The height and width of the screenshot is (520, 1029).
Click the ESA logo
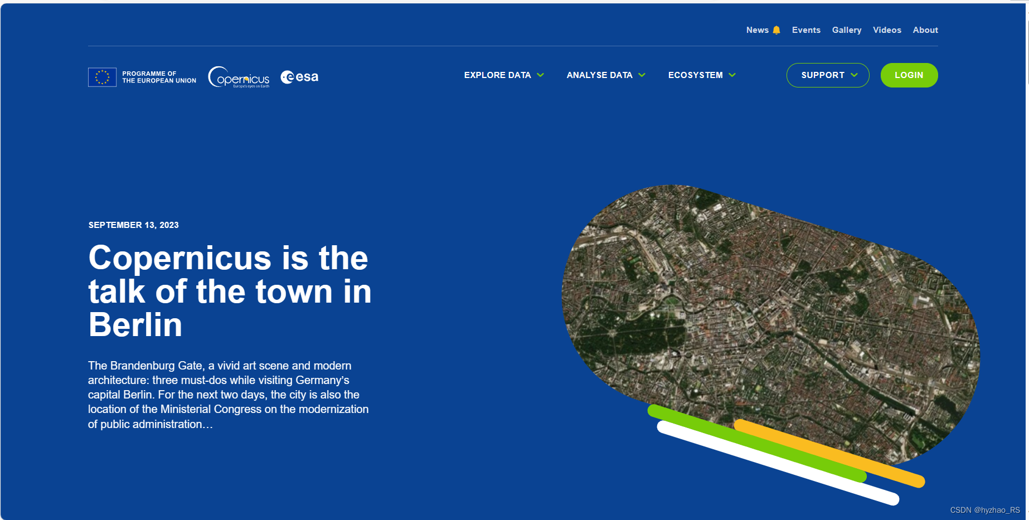tap(299, 76)
